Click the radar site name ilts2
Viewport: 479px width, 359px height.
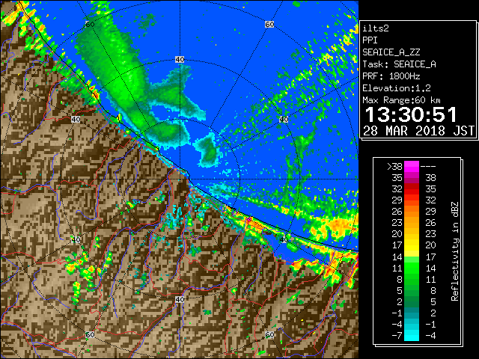[x=376, y=28]
